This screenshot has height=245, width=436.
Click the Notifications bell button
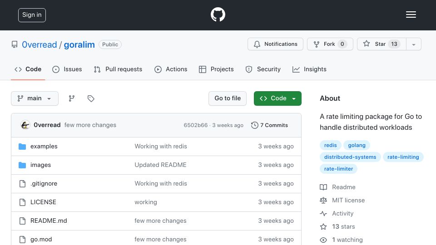point(275,44)
